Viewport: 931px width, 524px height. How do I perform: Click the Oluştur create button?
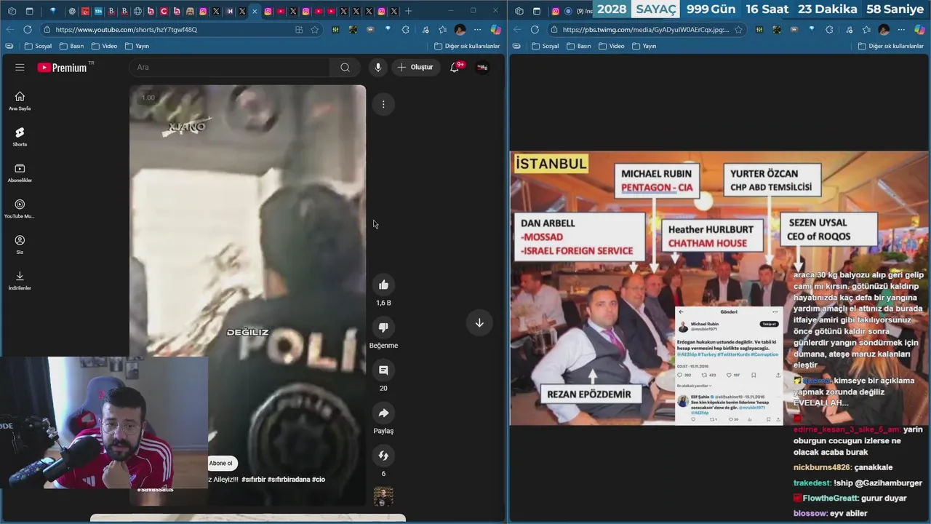pos(415,67)
